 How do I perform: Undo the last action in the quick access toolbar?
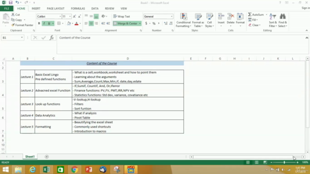click(17, 2)
